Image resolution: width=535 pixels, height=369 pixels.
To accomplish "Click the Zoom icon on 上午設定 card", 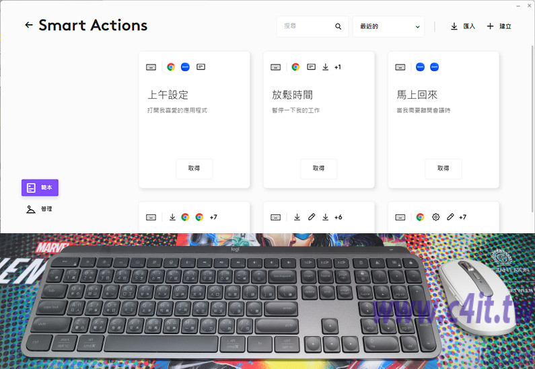I will 185,67.
